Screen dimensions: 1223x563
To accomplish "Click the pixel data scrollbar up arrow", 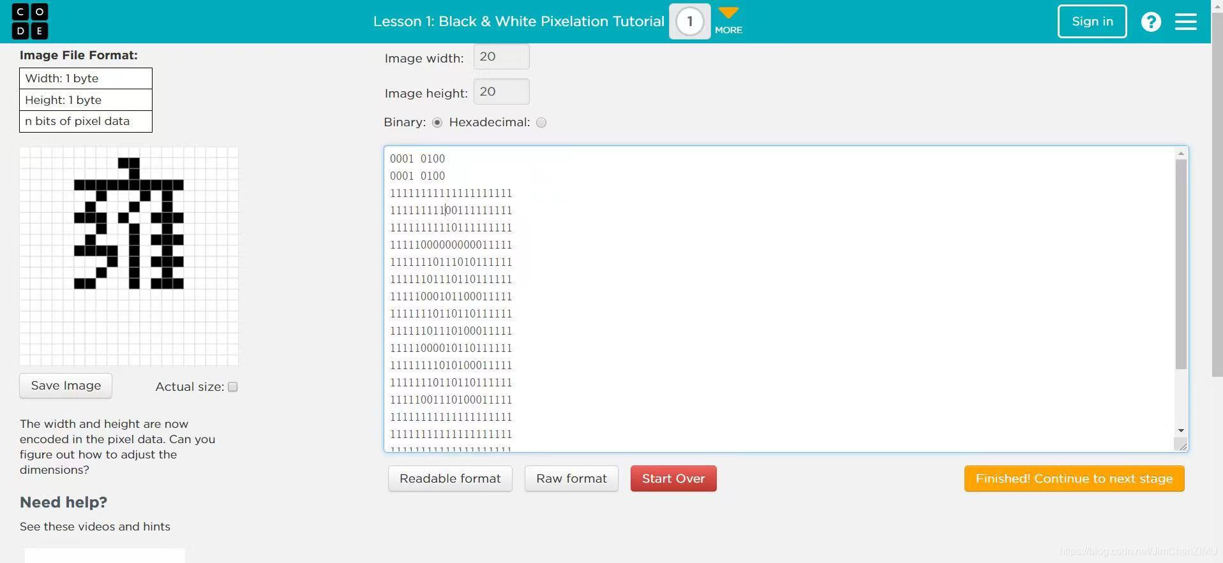I will click(1181, 153).
